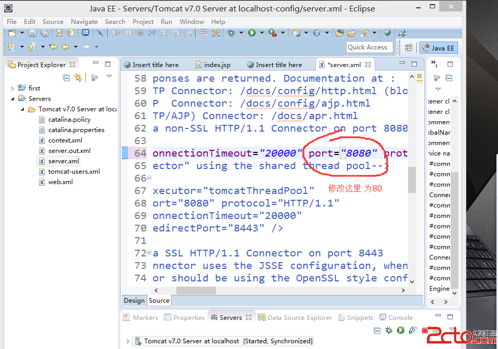Open the External Tools dropdown arrow
498x349 pixels.
click(283, 33)
